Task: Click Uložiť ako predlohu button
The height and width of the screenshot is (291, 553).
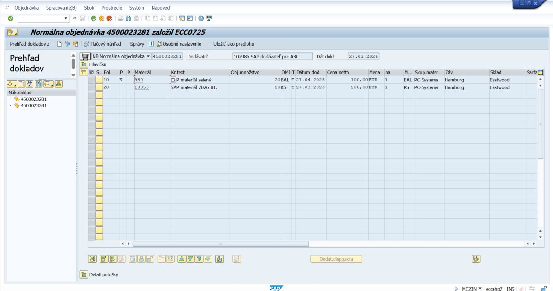Action: click(233, 44)
